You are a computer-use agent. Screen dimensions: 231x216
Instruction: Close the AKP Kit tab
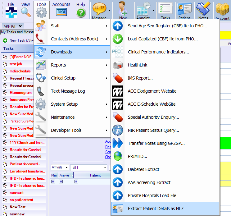[20, 26]
